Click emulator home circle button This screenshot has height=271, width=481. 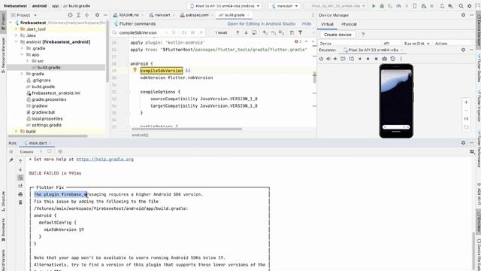[368, 59]
